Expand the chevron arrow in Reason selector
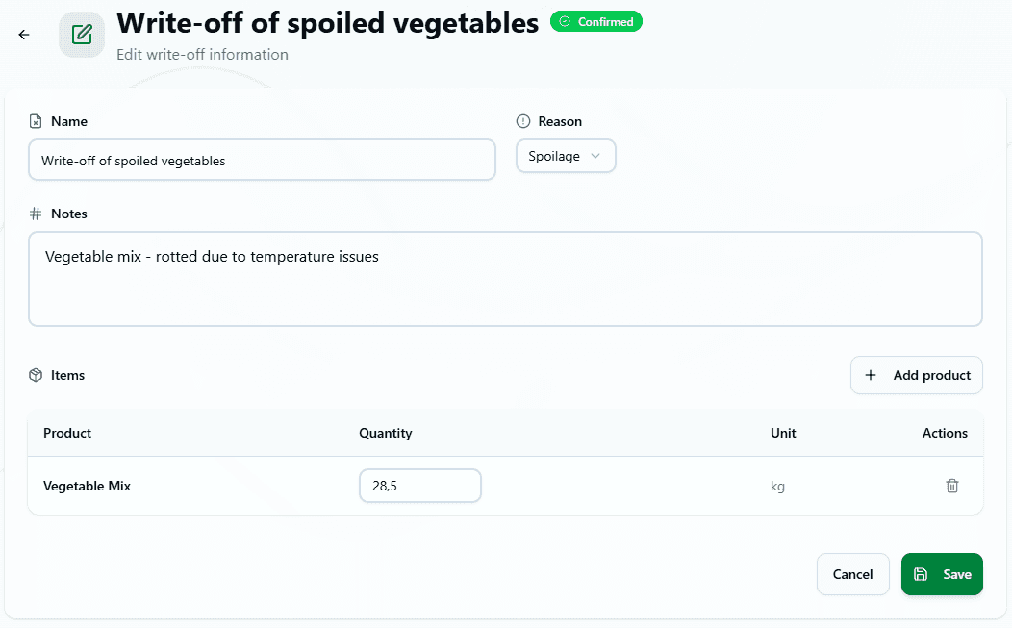The height and width of the screenshot is (628, 1012). tap(595, 156)
